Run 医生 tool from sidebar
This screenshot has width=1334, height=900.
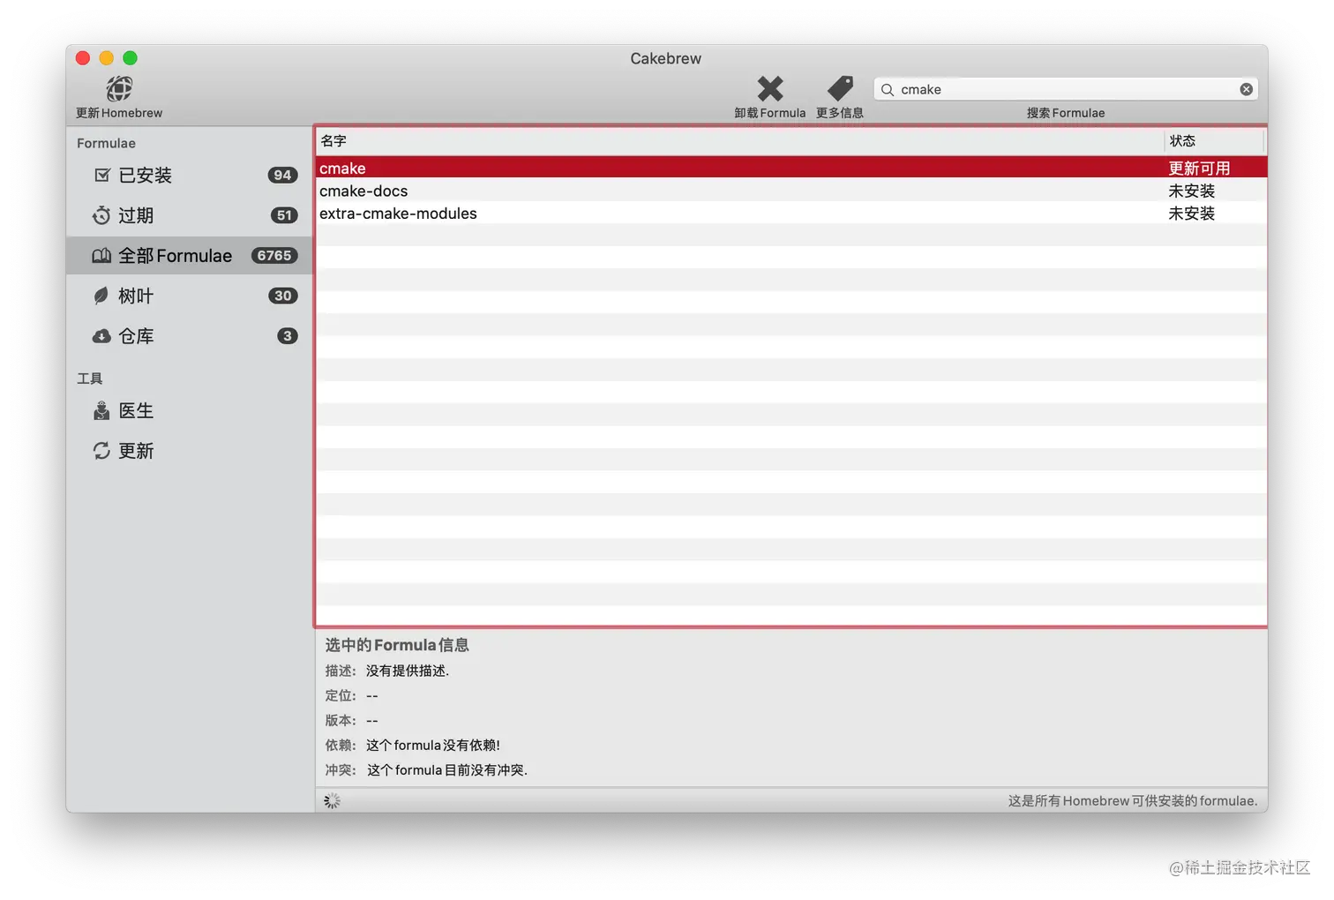pos(136,411)
